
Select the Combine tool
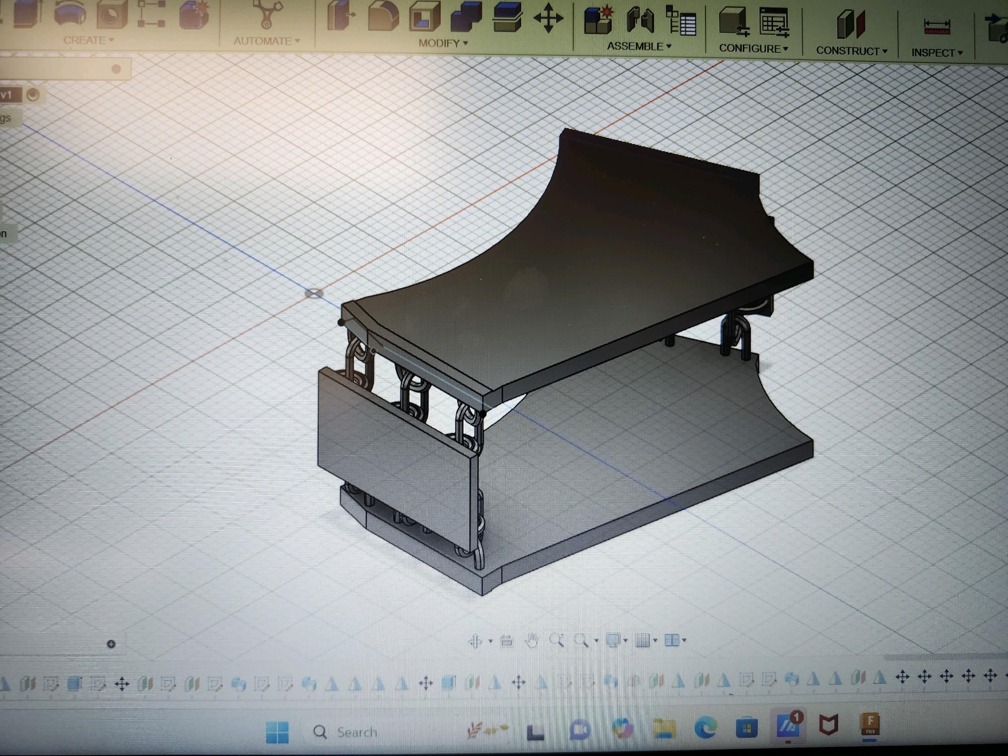[466, 17]
